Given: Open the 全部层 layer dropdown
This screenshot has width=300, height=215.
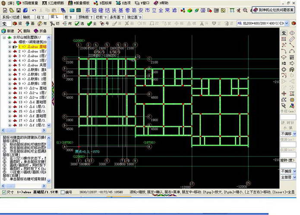Looking at the screenshot, I should click(x=295, y=177).
